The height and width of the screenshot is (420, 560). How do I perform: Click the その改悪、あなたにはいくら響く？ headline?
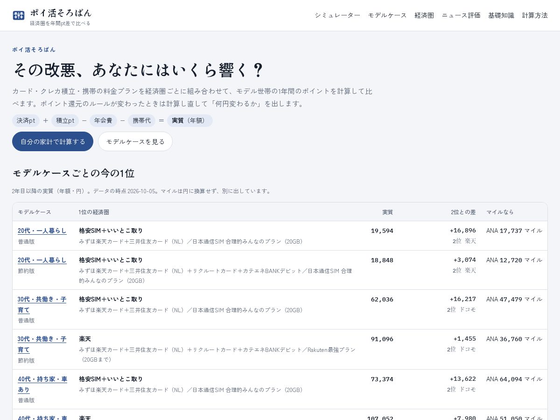tap(138, 70)
